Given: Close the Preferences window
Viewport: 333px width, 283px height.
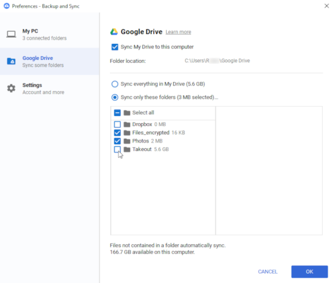Looking at the screenshot, I should (x=327, y=6).
